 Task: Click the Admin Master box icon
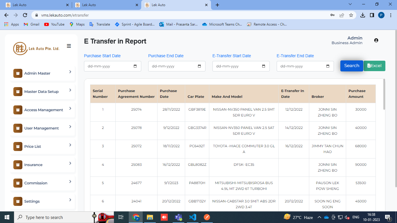(x=18, y=73)
